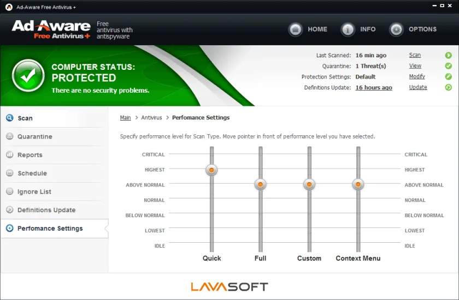This screenshot has height=300, width=459.
Task: Click the left BELOW NORMAL label
Action: coord(145,215)
